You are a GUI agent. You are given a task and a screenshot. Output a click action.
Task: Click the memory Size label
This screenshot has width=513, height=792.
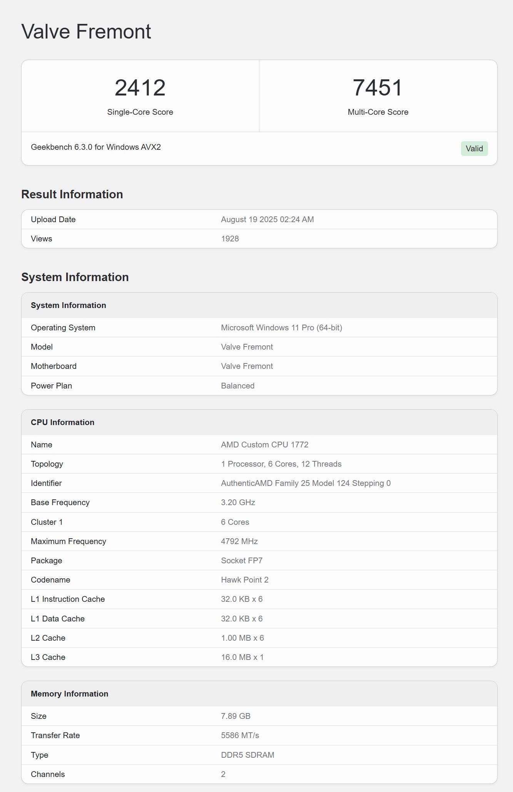(38, 716)
